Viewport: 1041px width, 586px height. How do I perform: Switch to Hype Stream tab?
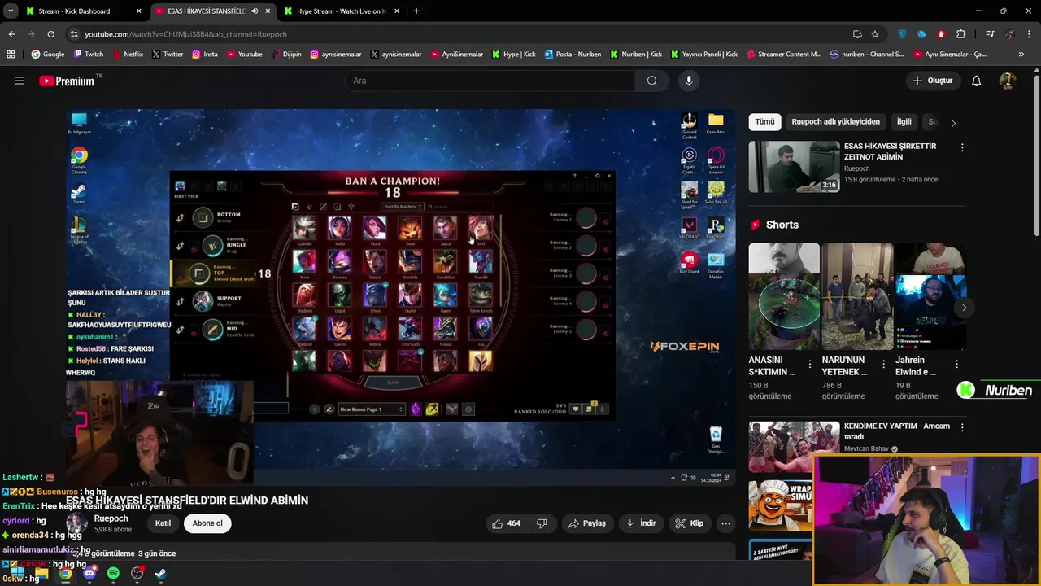coord(341,11)
